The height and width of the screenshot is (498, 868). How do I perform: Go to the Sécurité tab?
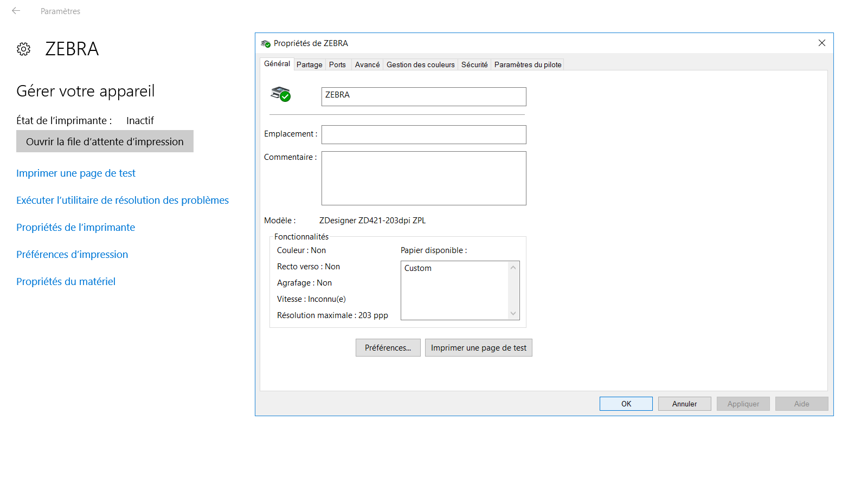pyautogui.click(x=474, y=64)
